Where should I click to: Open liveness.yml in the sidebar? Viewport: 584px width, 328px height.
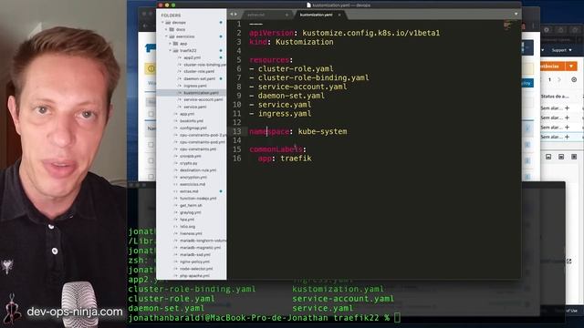191,233
